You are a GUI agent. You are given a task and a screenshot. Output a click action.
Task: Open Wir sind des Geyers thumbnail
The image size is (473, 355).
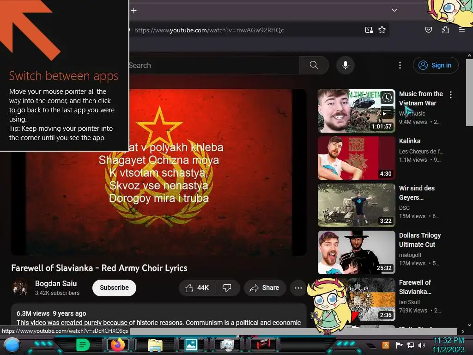tap(356, 205)
